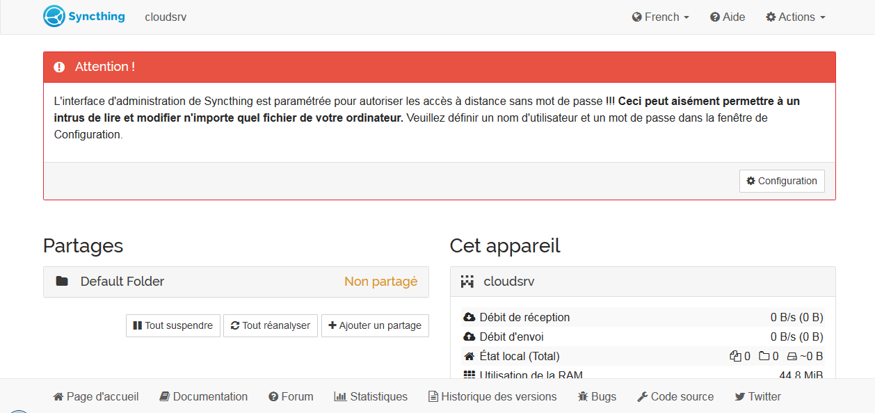Click the question mark icon next to Aide

tap(714, 17)
